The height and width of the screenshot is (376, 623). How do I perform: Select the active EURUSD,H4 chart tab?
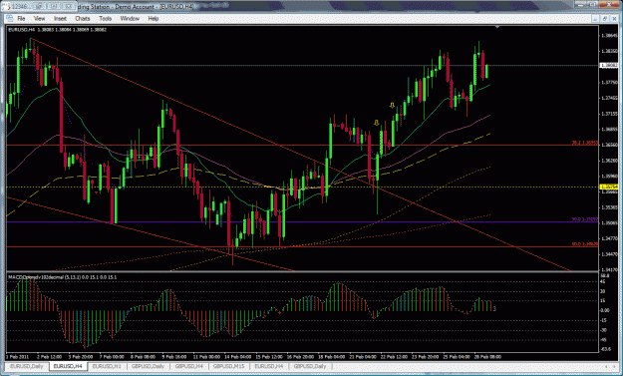tap(68, 366)
